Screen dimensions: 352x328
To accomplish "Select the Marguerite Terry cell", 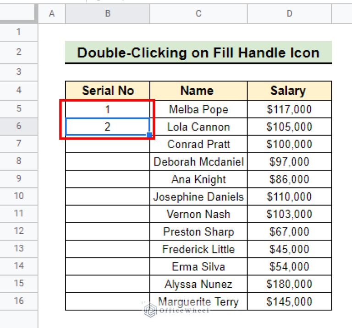I will click(198, 301).
